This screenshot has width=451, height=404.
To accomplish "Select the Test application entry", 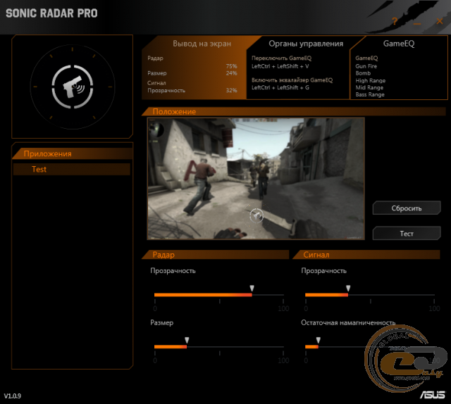I will 72,169.
